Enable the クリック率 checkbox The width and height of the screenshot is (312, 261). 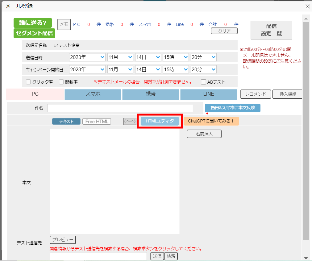tap(28, 82)
